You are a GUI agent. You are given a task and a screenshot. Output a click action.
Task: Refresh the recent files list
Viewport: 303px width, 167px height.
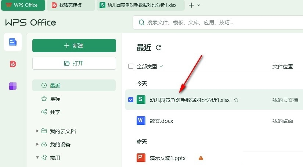pos(159,47)
